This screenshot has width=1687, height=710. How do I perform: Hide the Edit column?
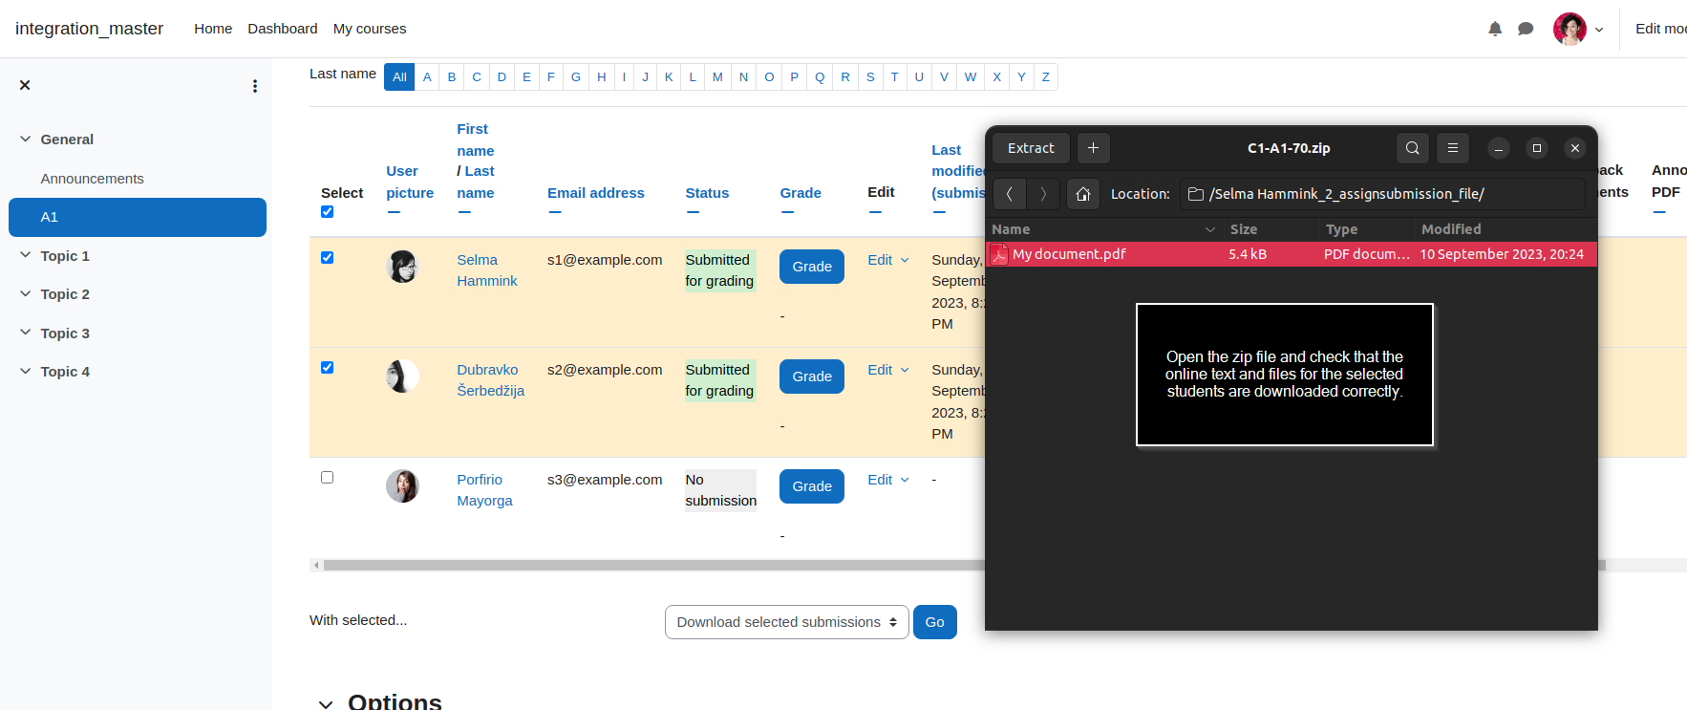tap(875, 212)
